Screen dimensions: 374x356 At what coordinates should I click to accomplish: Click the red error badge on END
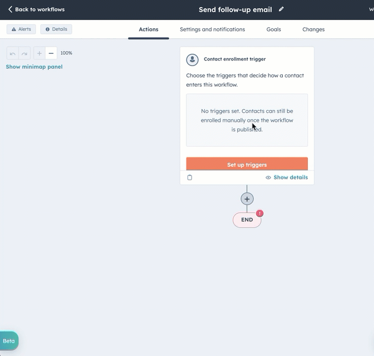click(260, 213)
